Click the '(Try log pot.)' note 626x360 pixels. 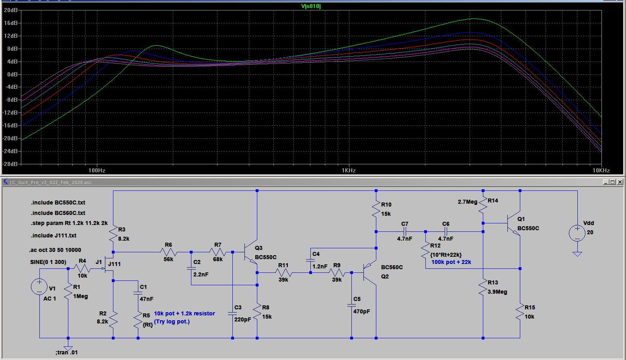coord(172,321)
